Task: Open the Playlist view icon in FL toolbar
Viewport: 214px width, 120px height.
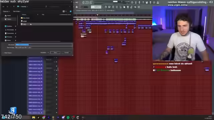Action: pos(106,7)
